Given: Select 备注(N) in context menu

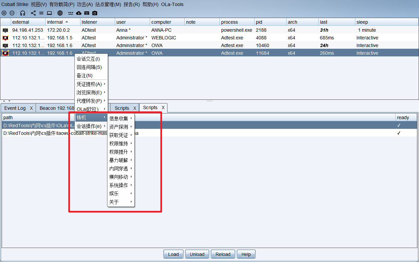Looking at the screenshot, I should [x=91, y=75].
